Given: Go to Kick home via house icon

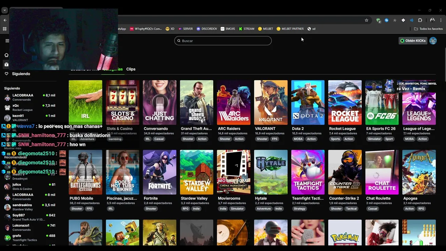Looking at the screenshot, I should pyautogui.click(x=6, y=55).
